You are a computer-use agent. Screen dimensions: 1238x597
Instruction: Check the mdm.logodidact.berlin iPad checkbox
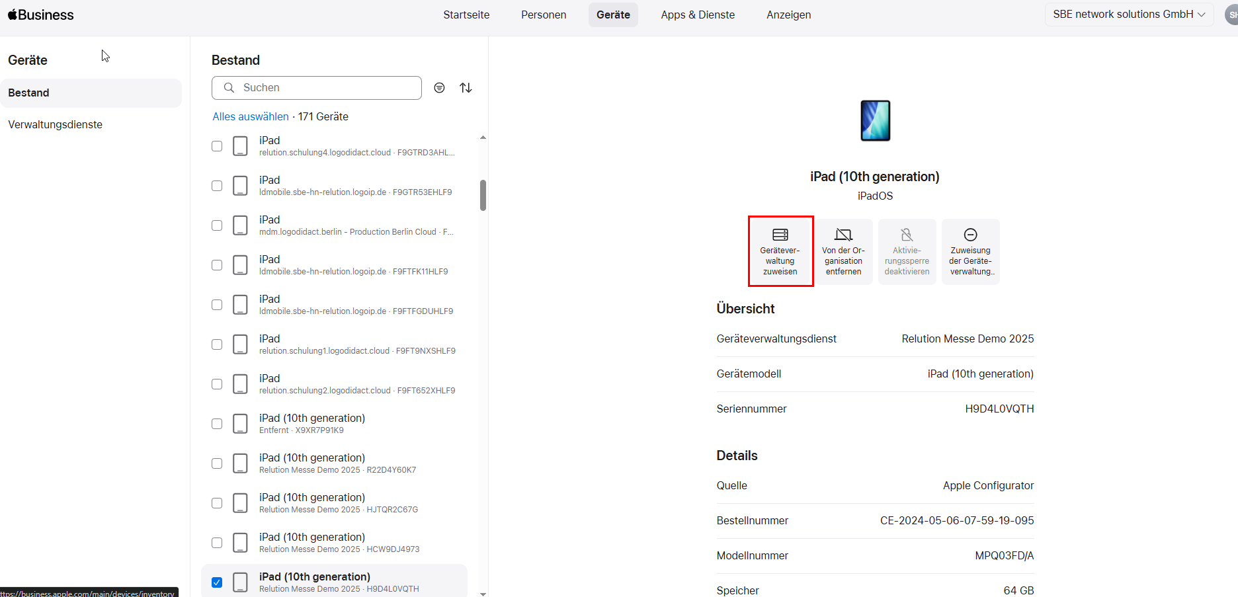click(x=217, y=225)
